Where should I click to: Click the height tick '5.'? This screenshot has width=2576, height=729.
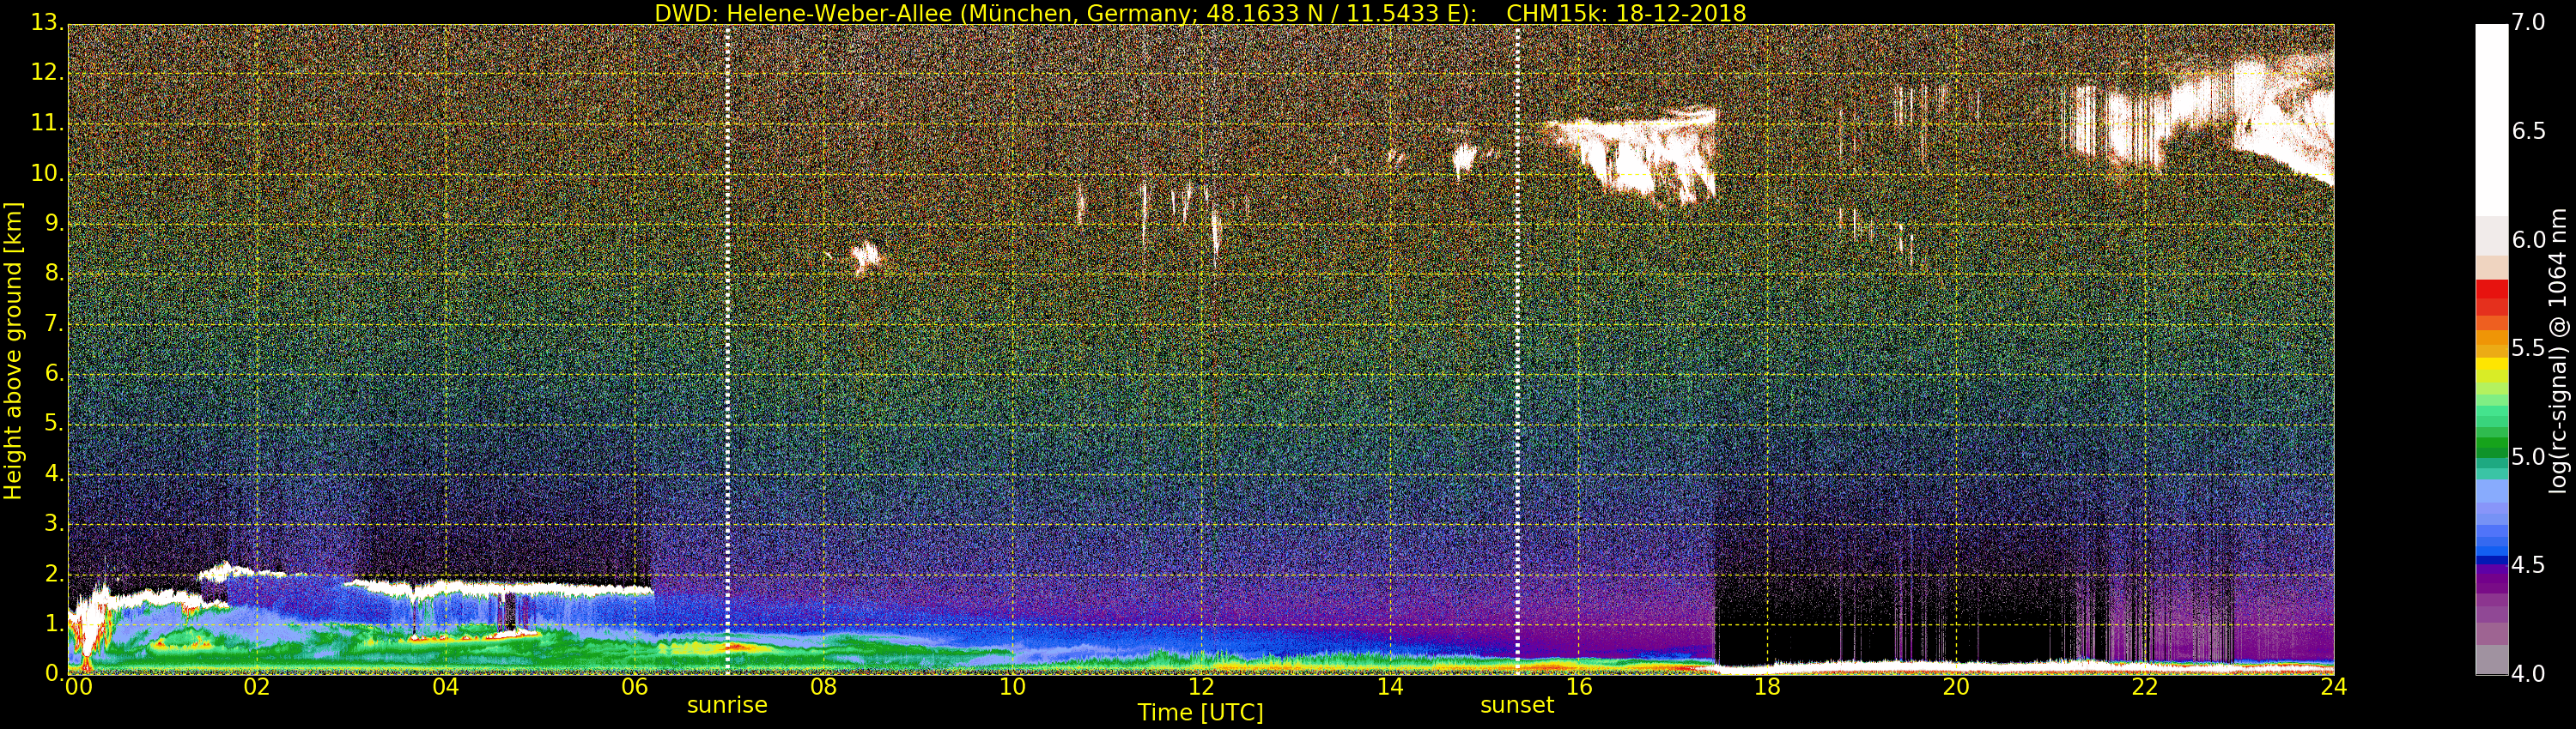tap(54, 424)
